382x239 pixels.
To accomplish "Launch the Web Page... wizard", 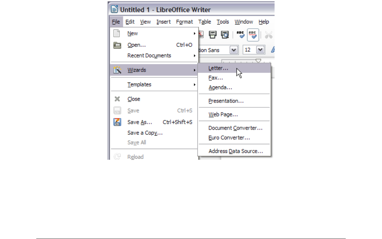I will pos(234,114).
